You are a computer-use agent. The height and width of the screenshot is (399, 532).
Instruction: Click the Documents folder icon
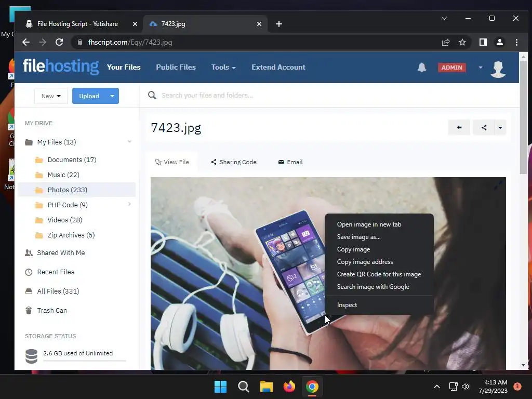pyautogui.click(x=39, y=160)
